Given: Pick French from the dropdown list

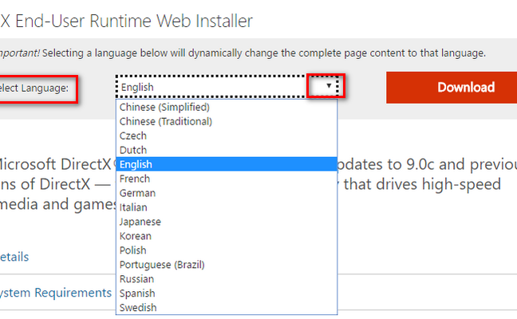Looking at the screenshot, I should [227, 179].
